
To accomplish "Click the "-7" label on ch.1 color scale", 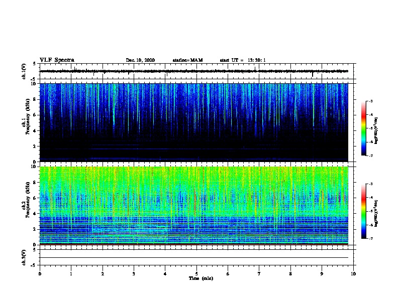I will tap(370, 156).
